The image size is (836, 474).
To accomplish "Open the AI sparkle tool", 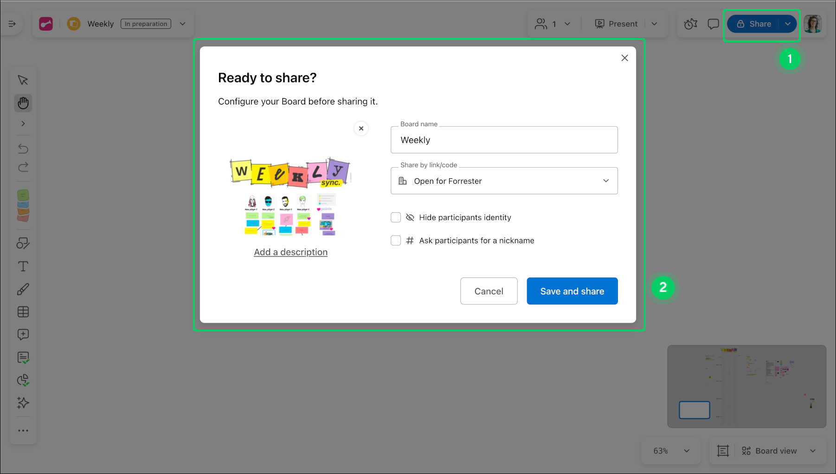I will pyautogui.click(x=23, y=403).
